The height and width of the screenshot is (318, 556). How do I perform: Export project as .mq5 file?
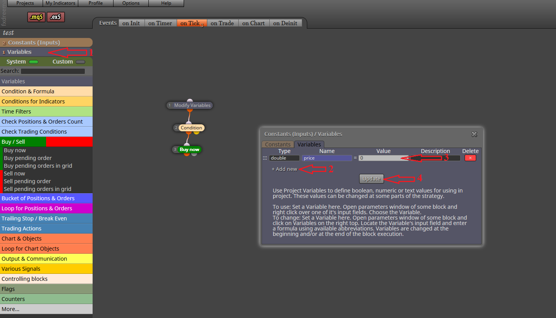click(x=36, y=17)
